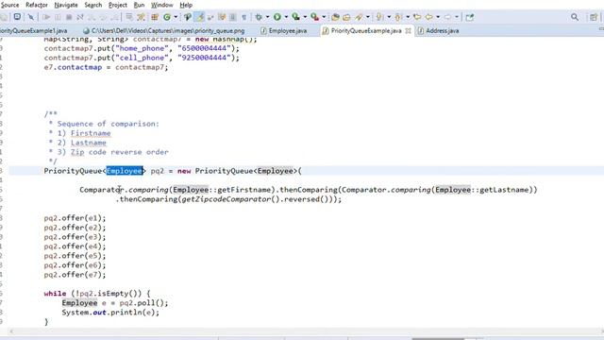Click the Open Console monitor icon
Screen dimensions: 604x340
17,17
